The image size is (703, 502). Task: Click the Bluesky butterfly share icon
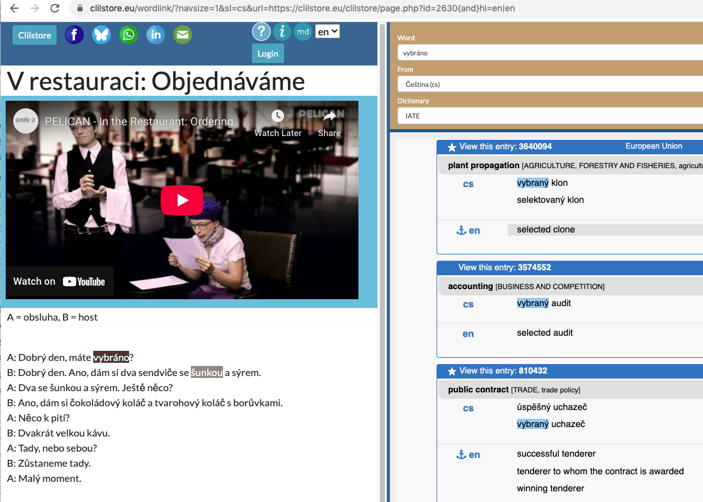click(101, 35)
